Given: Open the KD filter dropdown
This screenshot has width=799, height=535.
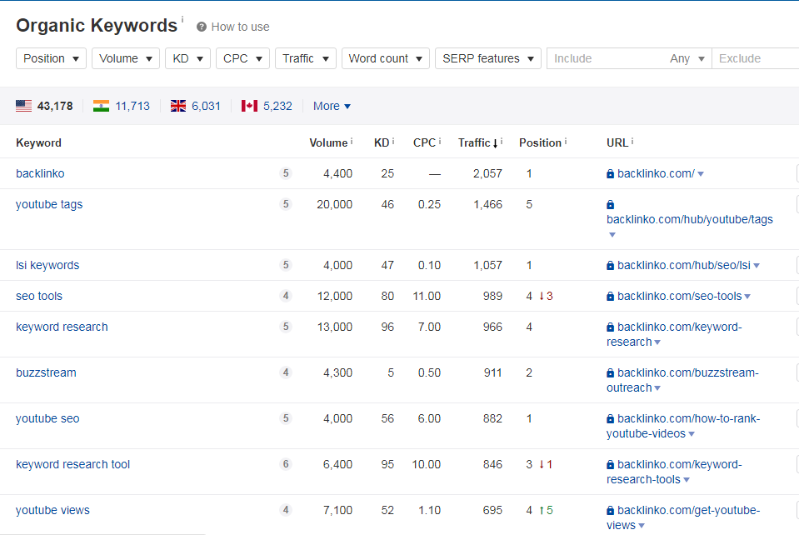Looking at the screenshot, I should pyautogui.click(x=187, y=58).
